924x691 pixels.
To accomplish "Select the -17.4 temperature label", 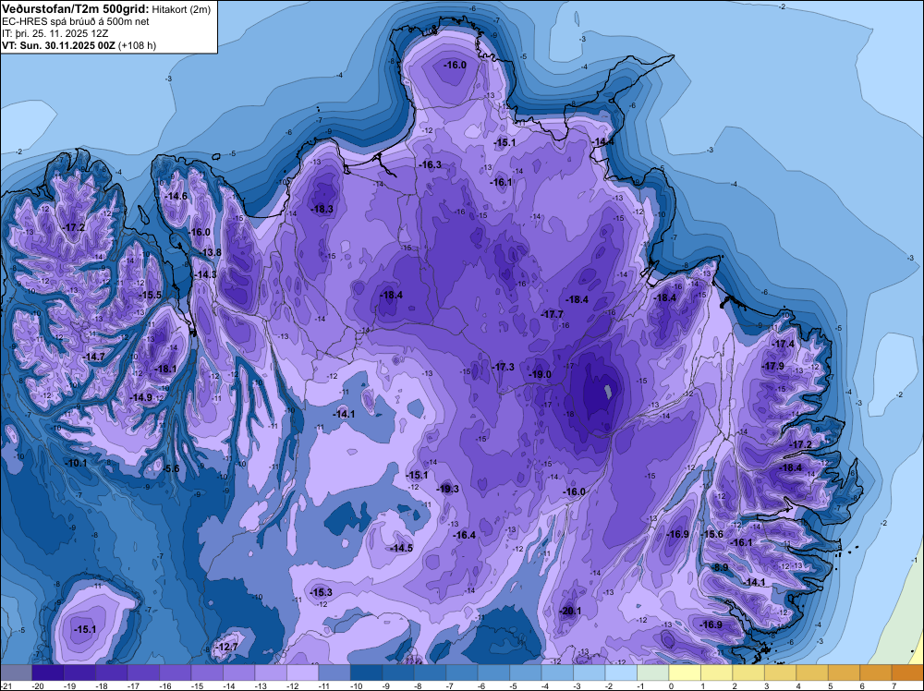I will click(784, 344).
